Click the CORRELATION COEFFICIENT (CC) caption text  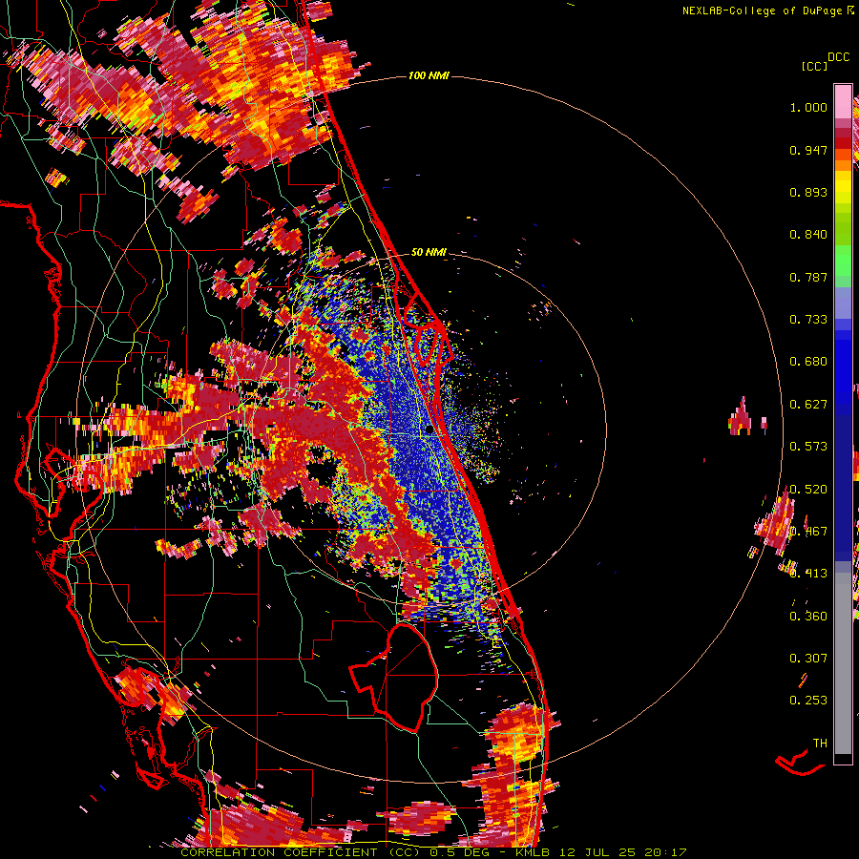point(301,852)
